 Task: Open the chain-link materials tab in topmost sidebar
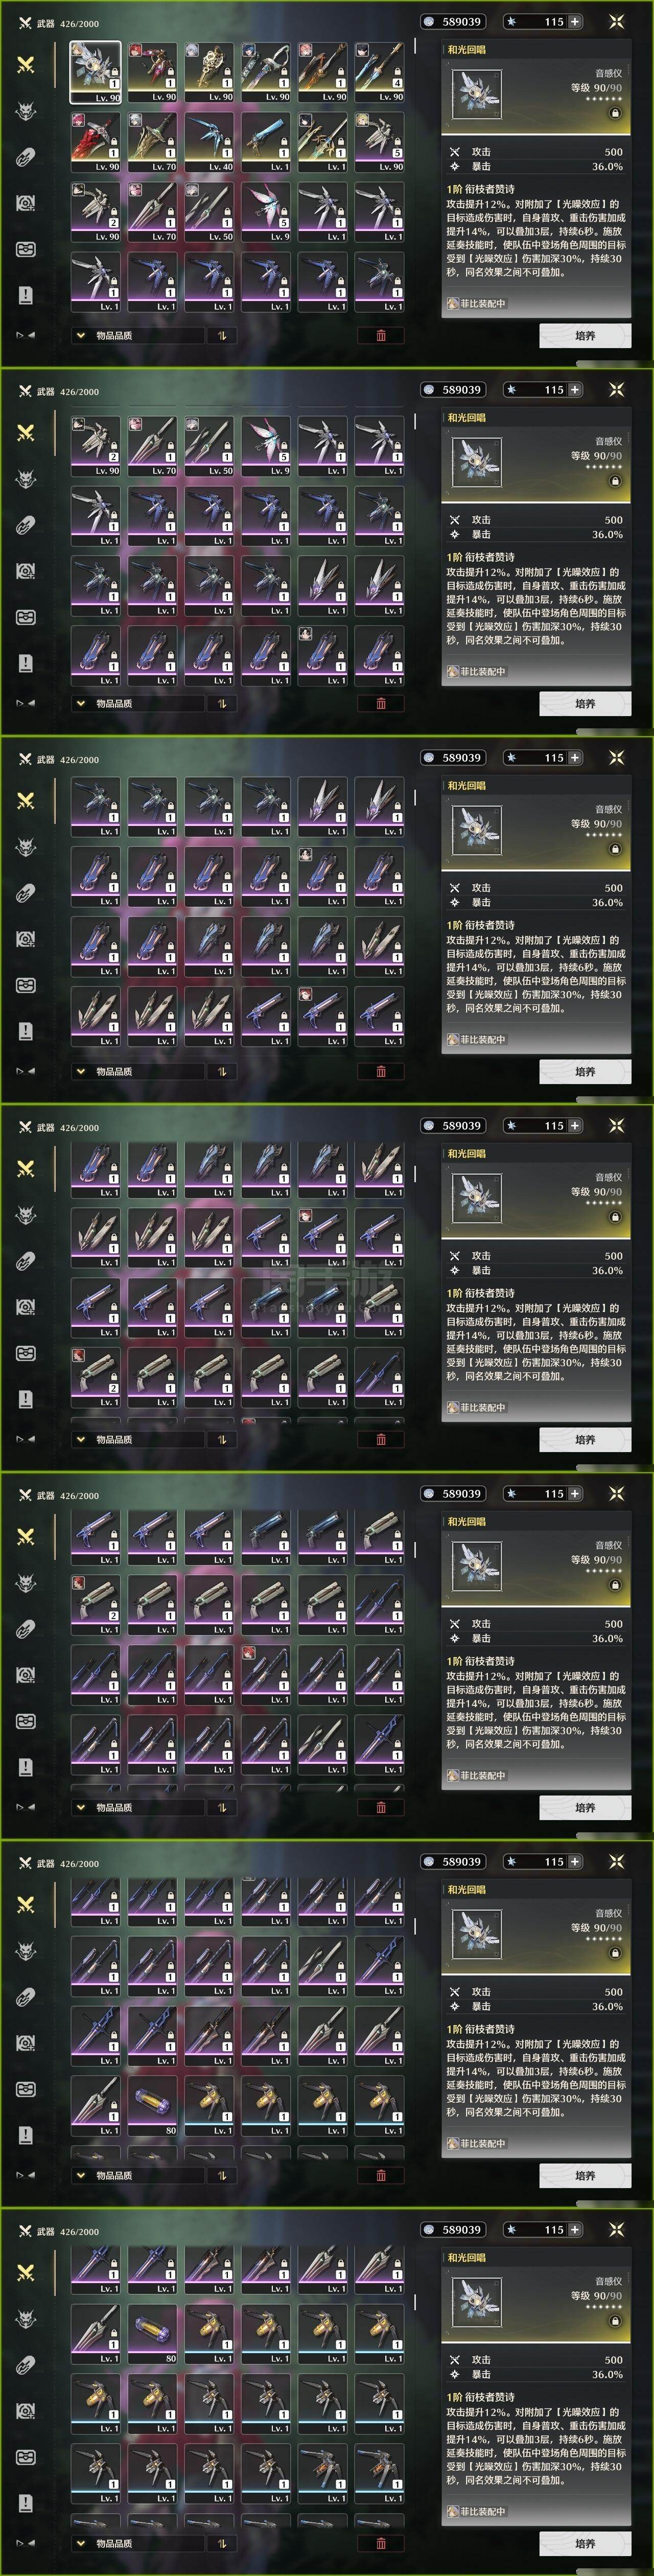point(26,156)
